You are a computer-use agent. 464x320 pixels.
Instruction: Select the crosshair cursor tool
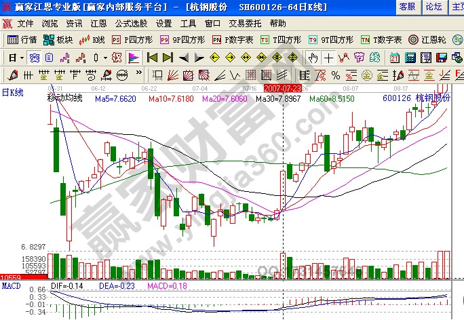(x=328, y=58)
